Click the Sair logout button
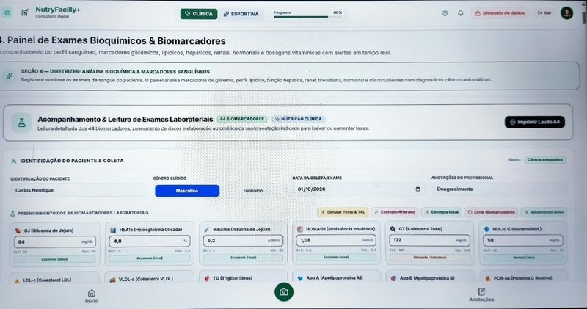Viewport: 587px width, 309px height. tap(544, 13)
